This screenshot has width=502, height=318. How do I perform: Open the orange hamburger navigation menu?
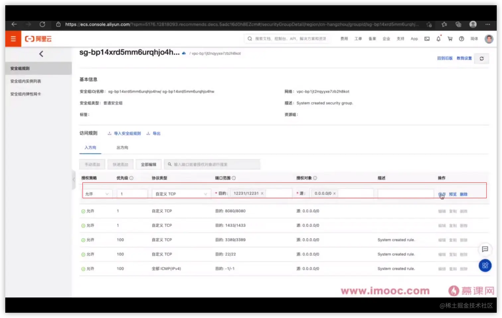click(13, 39)
